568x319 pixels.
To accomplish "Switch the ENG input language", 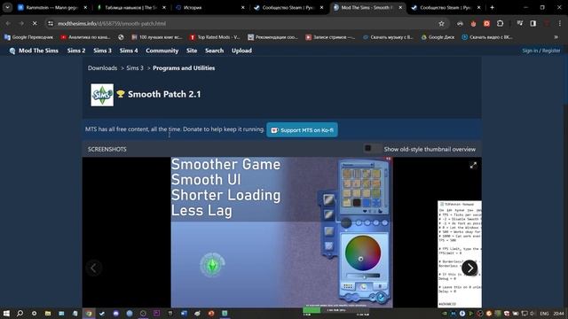I will [x=544, y=313].
